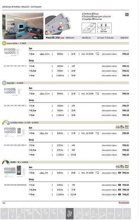Open the rail spotlight category icon

[x=53, y=214]
